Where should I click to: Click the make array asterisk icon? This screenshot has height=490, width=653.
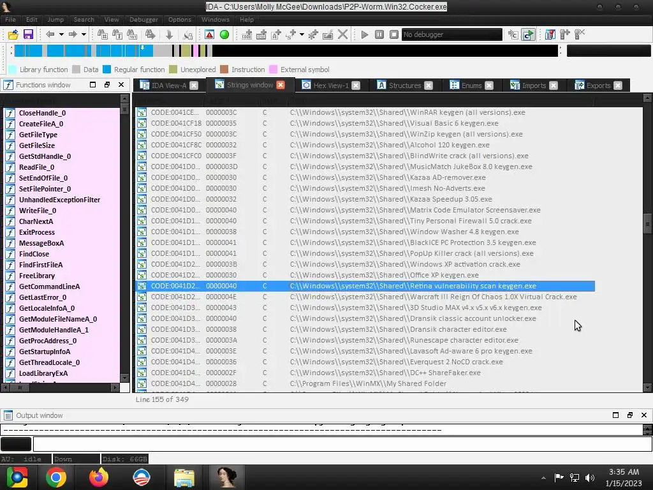pos(313,34)
